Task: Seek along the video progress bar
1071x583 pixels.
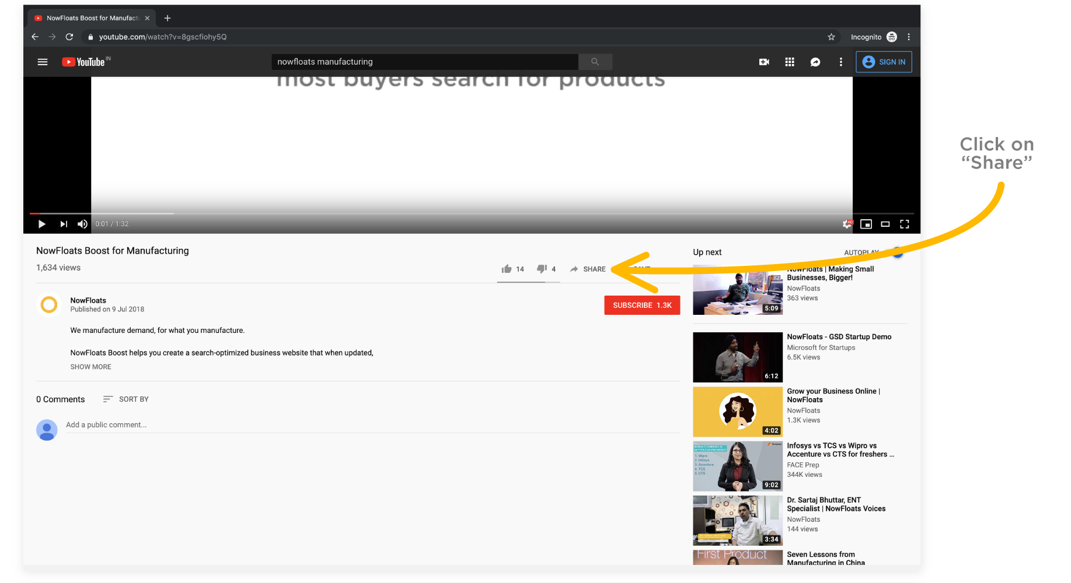Action: click(x=472, y=213)
